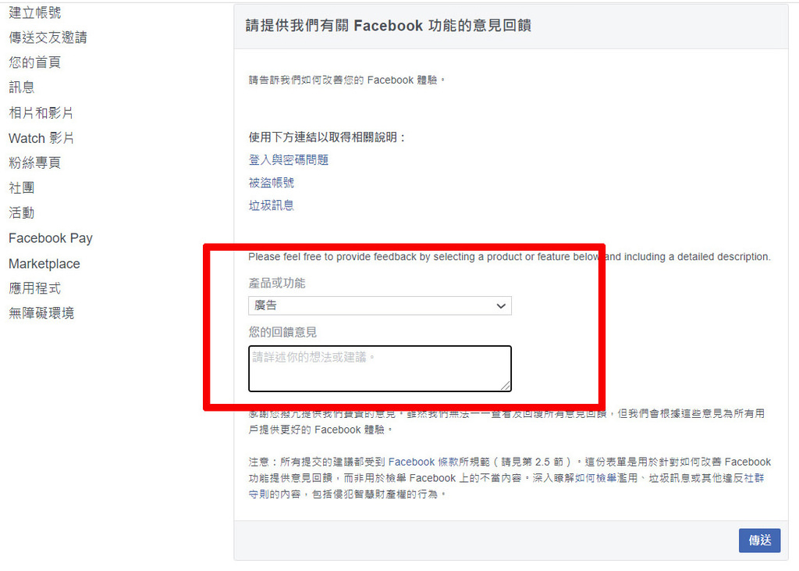Open 社團 help topic
799x571 pixels.
pyautogui.click(x=21, y=187)
